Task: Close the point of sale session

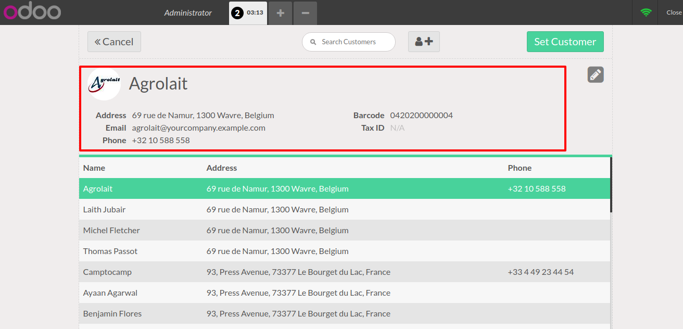Action: click(x=674, y=12)
